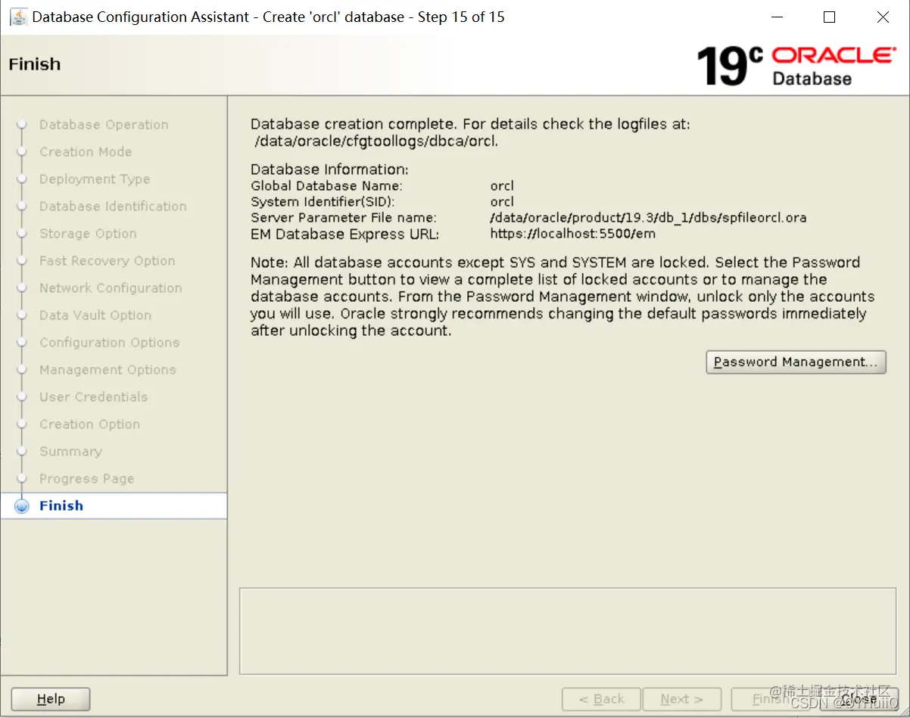Click the Global Database Name value orcl
Viewport: 910px width, 718px height.
pos(502,185)
